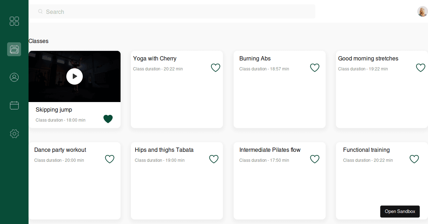
Task: Favorite the Intermediate Pilates flow class
Action: [315, 159]
